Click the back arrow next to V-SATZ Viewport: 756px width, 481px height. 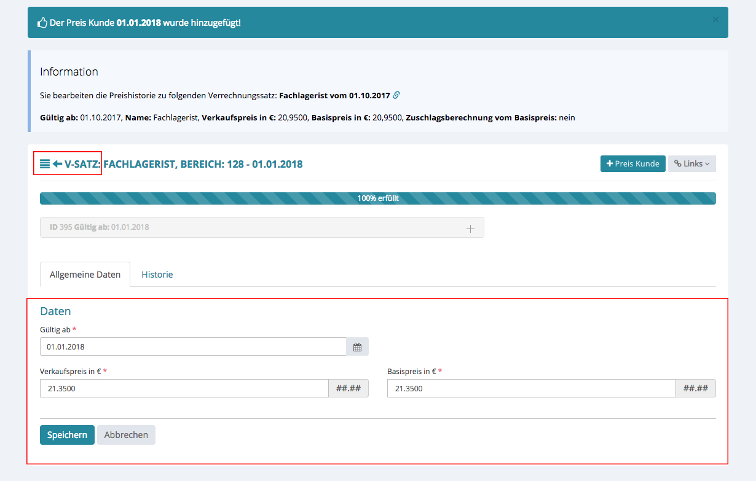click(x=58, y=164)
